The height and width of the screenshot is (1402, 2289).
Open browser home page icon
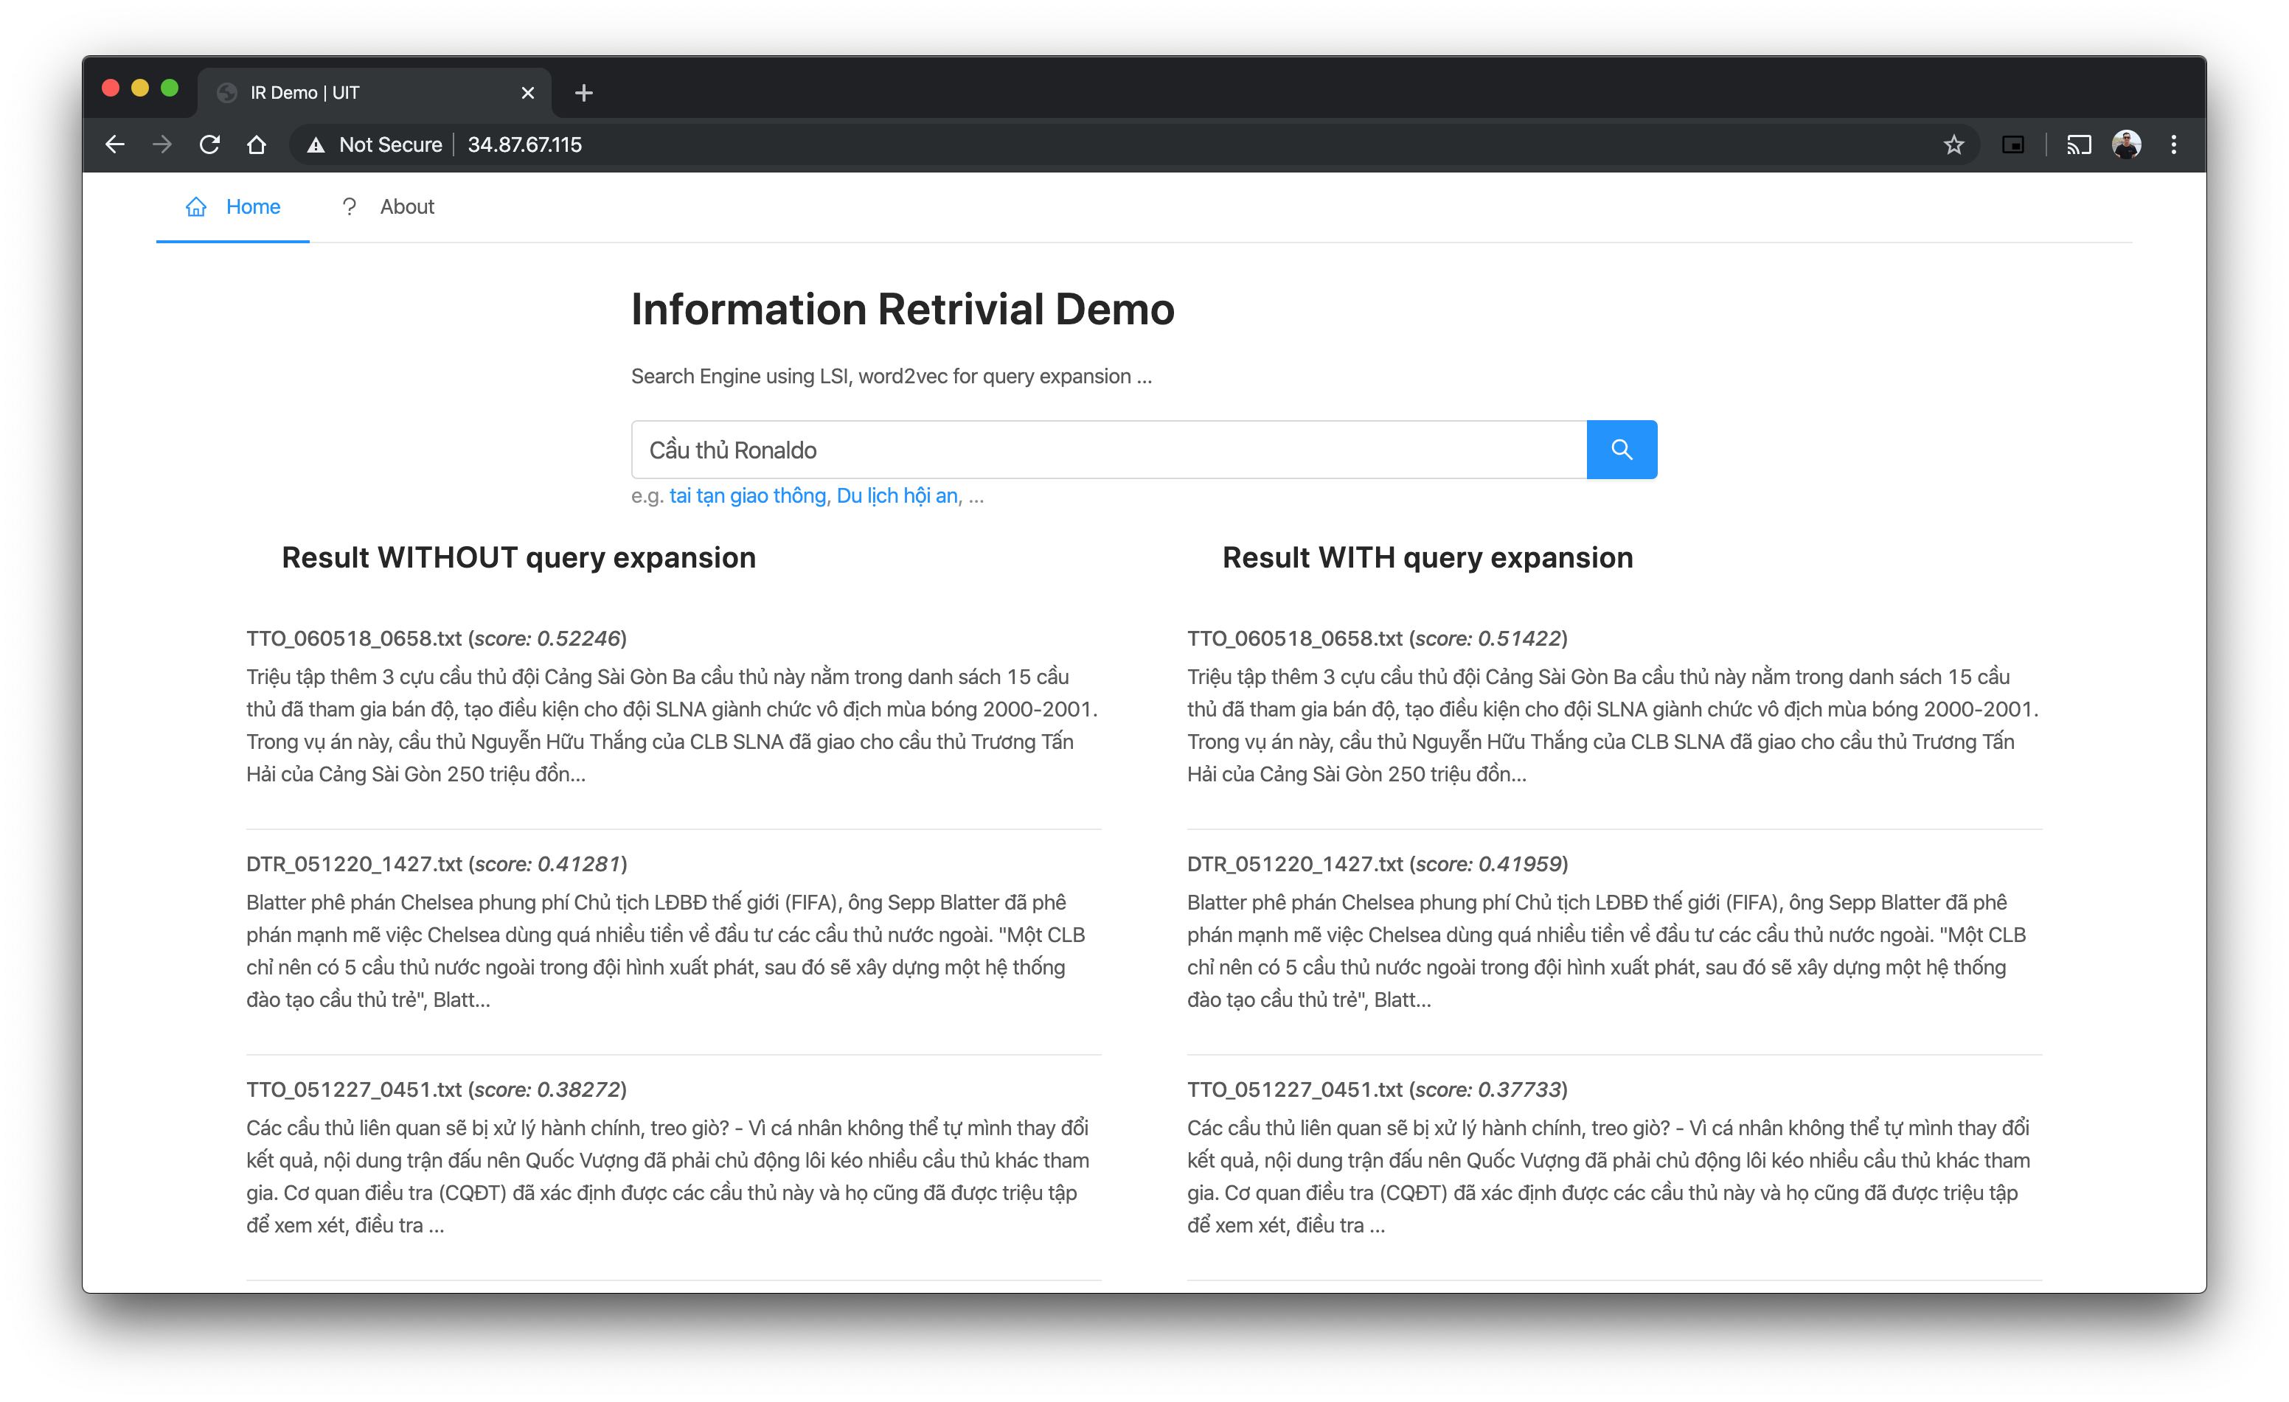pos(257,144)
